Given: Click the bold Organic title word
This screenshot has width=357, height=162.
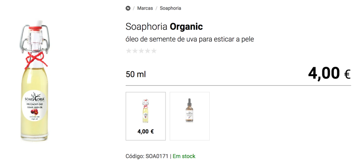Looking at the screenshot, I should [186, 27].
